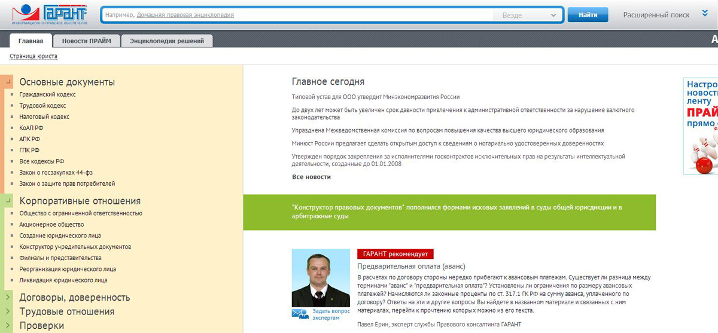Open the ПРАЙМ news banner on the right
Viewport: 718px width, 333px height.
point(701,126)
